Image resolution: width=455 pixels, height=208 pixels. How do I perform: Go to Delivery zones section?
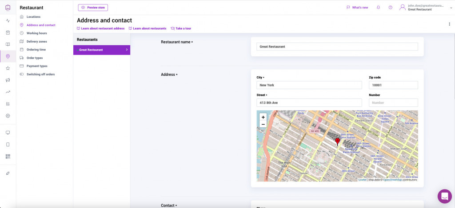tap(36, 41)
